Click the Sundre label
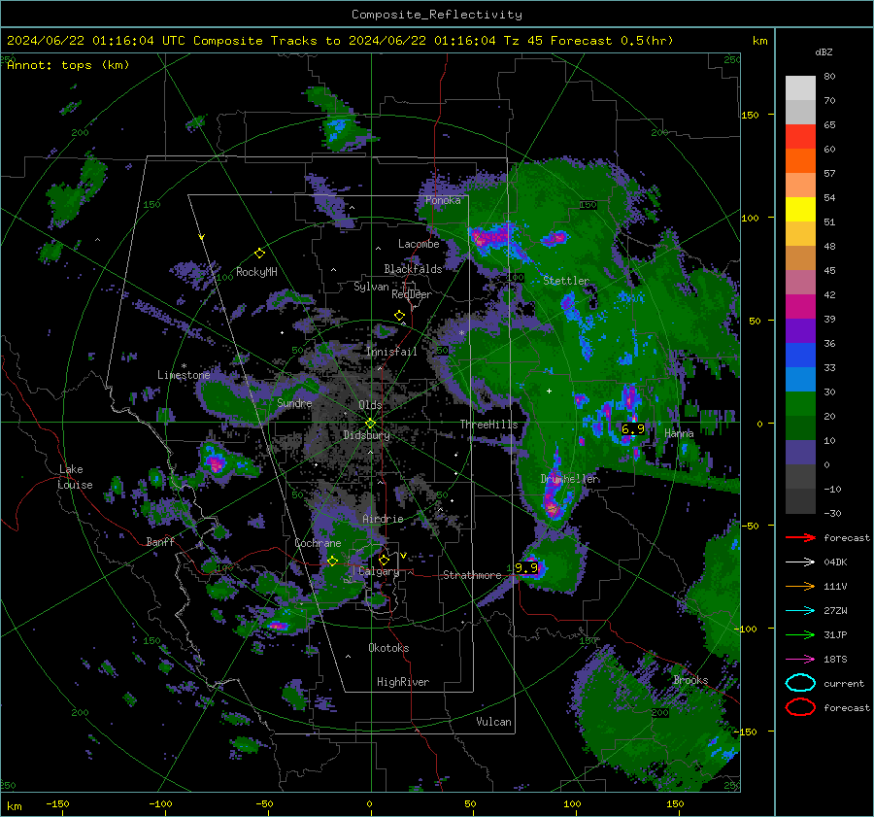Viewport: 874px width, 817px height. pyautogui.click(x=294, y=403)
